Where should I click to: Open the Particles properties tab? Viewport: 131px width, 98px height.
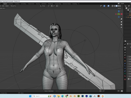pyautogui.click(x=125, y=66)
